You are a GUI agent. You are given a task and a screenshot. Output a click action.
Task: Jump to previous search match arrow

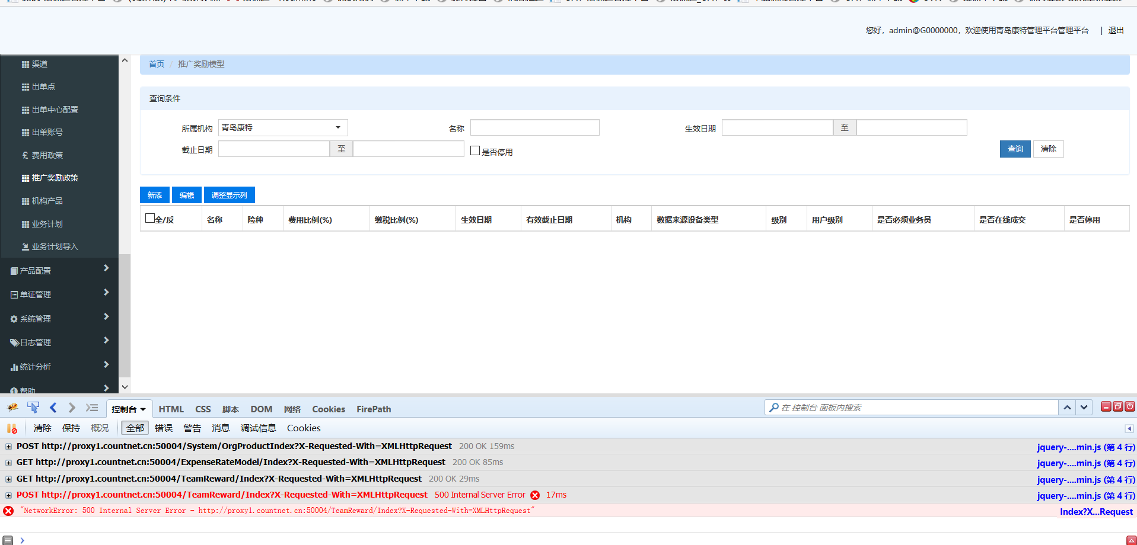point(1067,408)
